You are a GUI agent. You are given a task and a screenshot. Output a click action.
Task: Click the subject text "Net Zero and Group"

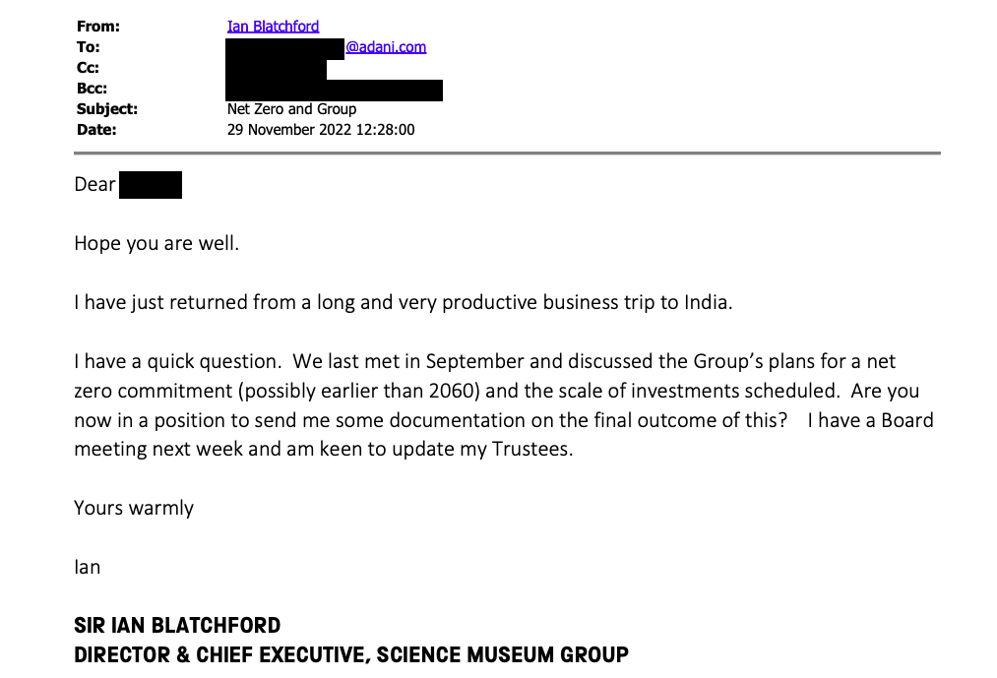pos(291,109)
